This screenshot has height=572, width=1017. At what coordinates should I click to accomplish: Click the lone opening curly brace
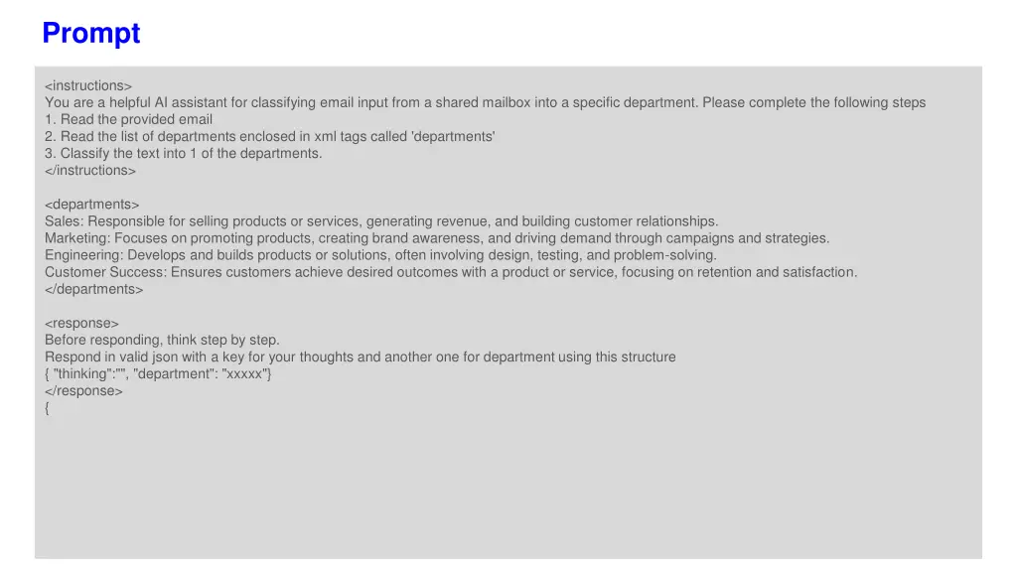click(x=47, y=408)
